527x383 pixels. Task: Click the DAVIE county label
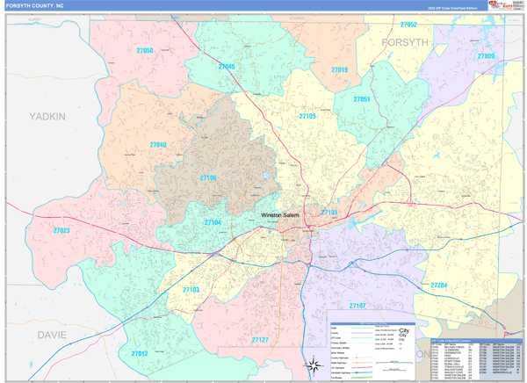click(53, 335)
